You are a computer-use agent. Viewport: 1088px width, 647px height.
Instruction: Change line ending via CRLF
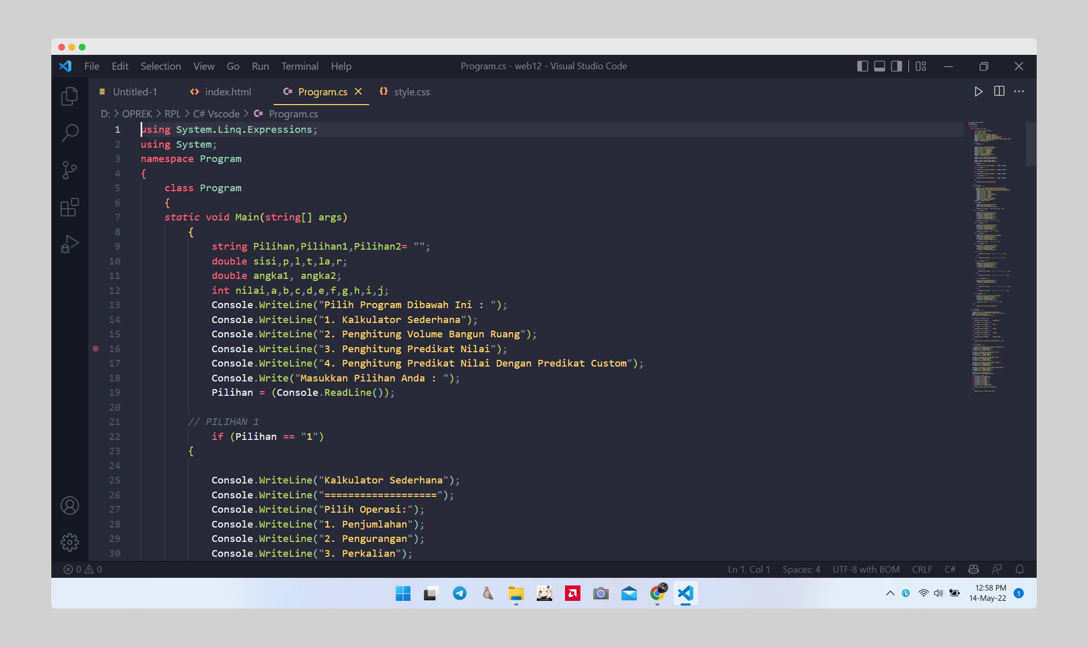tap(922, 570)
